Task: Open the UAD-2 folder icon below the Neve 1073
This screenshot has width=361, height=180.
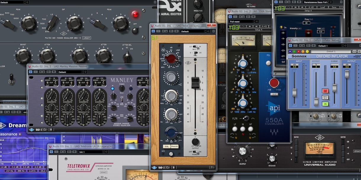Action: point(168,167)
